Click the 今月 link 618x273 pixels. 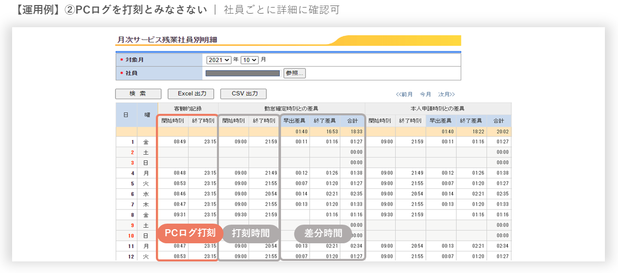(426, 94)
